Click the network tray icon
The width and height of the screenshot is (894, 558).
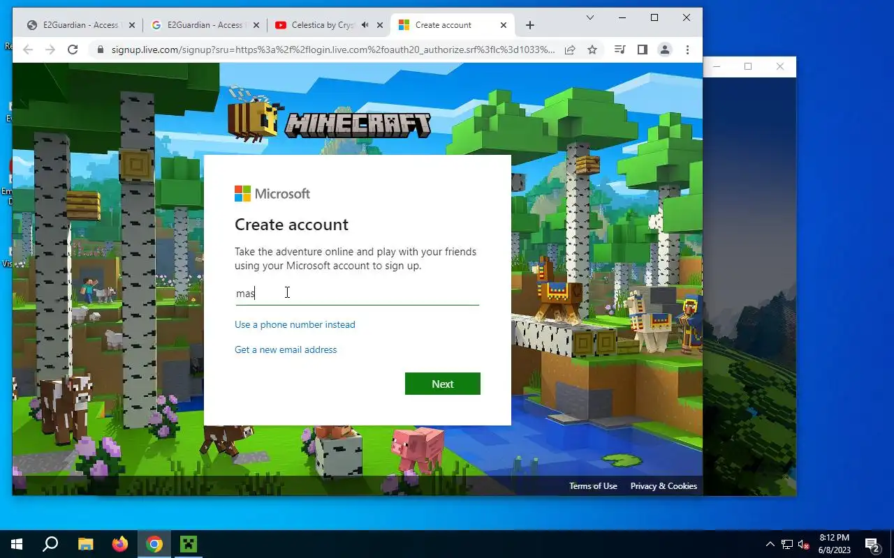point(787,544)
